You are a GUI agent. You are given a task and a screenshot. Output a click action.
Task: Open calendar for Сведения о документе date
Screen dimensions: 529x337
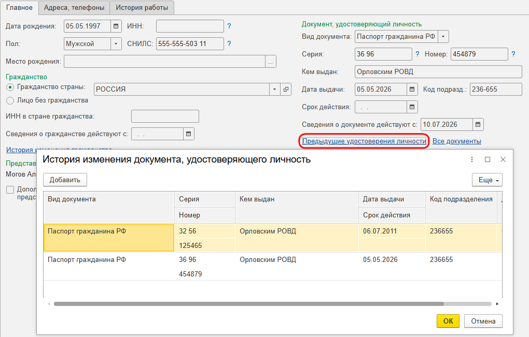478,125
